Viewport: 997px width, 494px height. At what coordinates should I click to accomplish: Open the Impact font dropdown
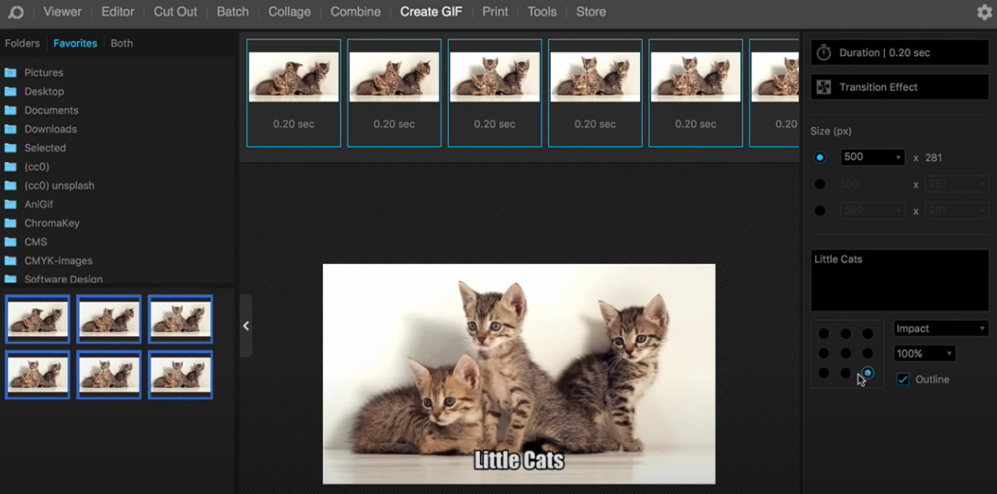click(x=941, y=328)
